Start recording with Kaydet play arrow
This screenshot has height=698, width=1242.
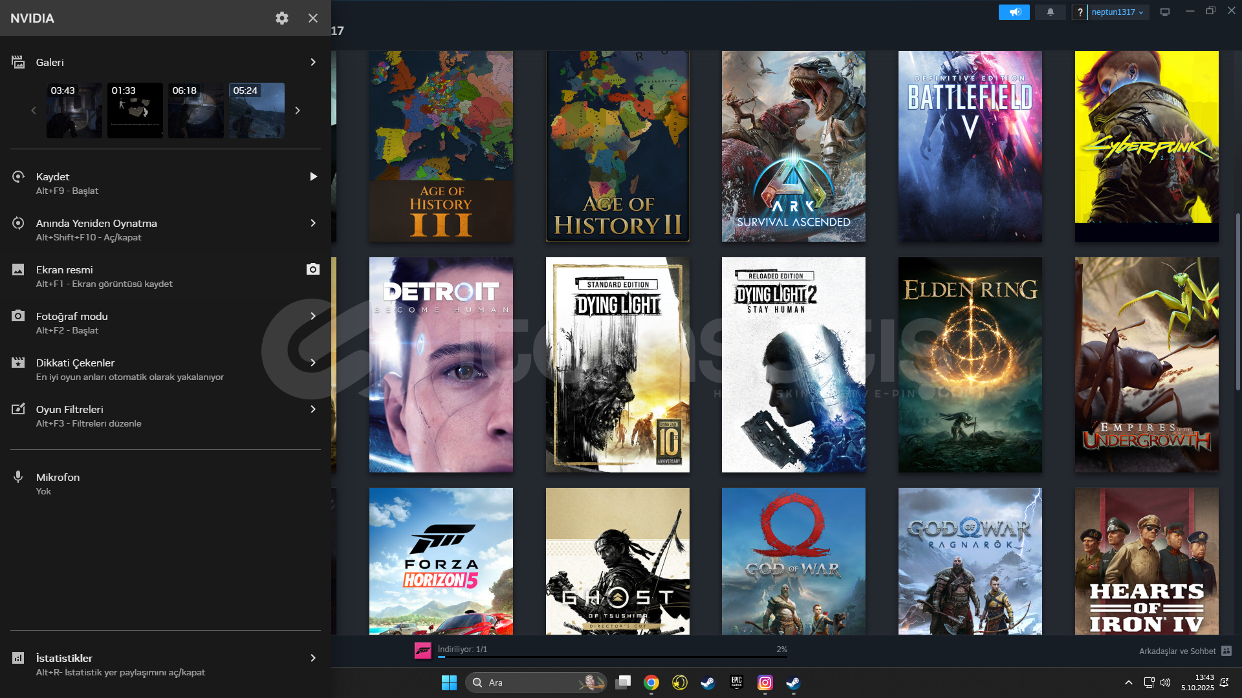tap(313, 176)
